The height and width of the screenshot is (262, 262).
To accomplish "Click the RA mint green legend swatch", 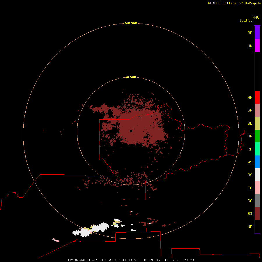I will tap(257, 149).
